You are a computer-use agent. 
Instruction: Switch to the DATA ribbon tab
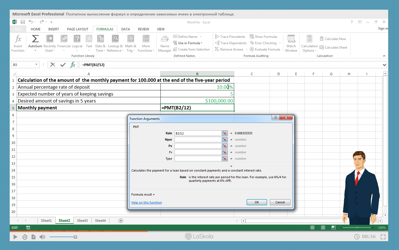tap(126, 29)
